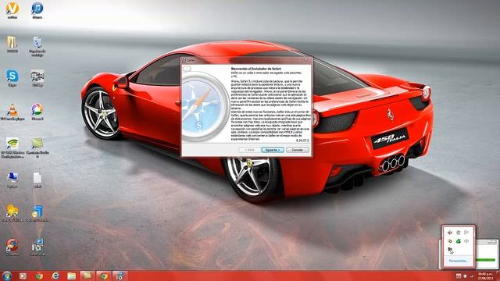Open the taskbar clock and date
This screenshot has height=281, width=500.
point(486,276)
